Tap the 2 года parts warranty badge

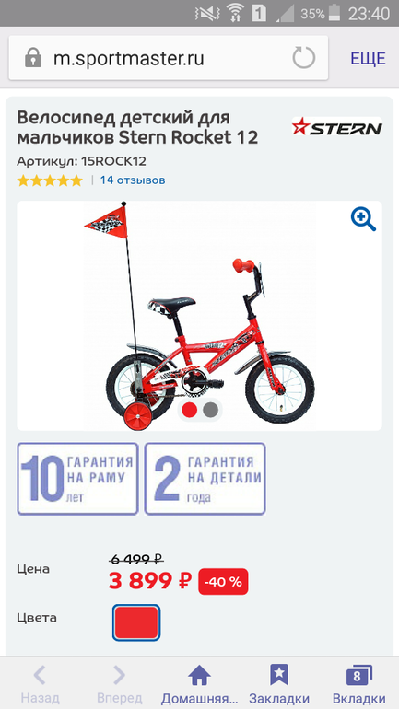click(205, 479)
